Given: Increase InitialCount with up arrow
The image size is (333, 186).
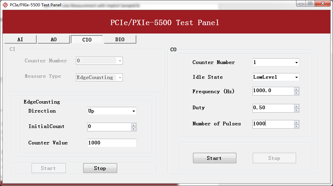Looking at the screenshot, I should click(133, 125).
